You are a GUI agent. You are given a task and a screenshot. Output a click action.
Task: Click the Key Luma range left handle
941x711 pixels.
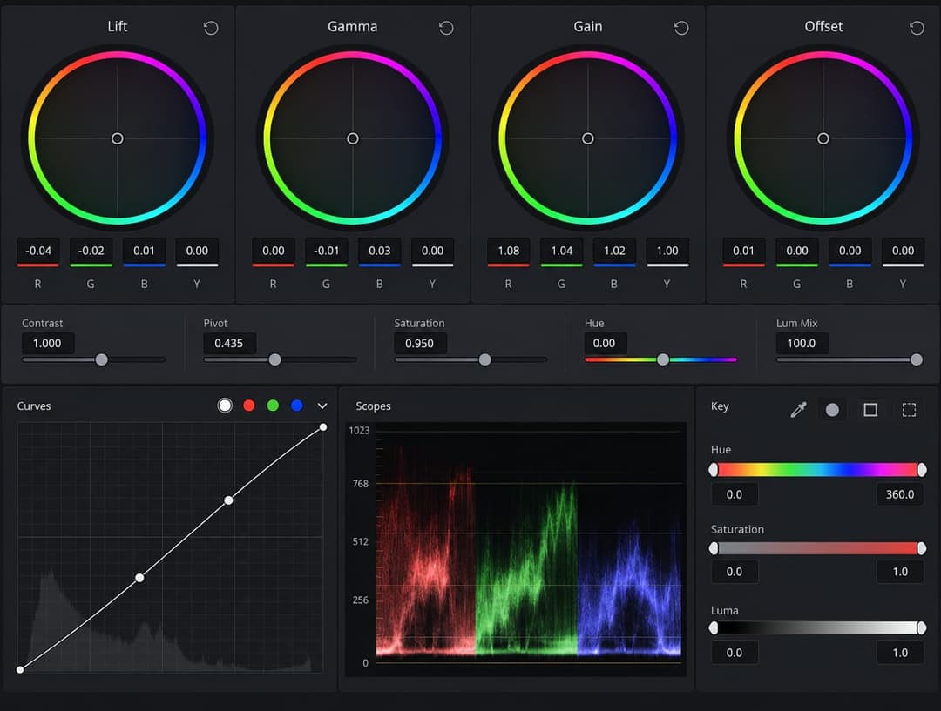pyautogui.click(x=714, y=627)
